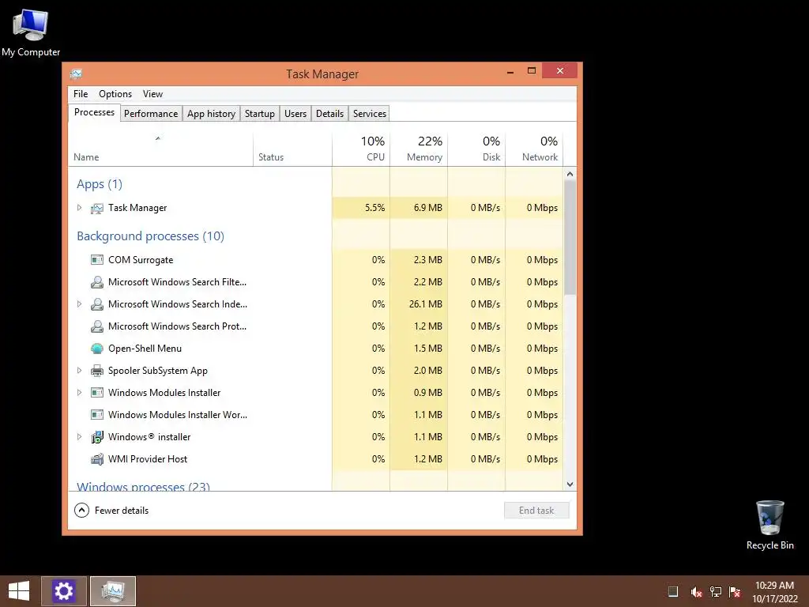
Task: Expand Microsoft Windows Search Indexer row
Action: click(79, 304)
